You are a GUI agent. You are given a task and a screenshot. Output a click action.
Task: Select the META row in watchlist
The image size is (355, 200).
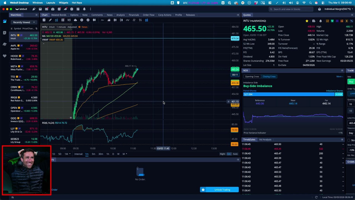24,68
